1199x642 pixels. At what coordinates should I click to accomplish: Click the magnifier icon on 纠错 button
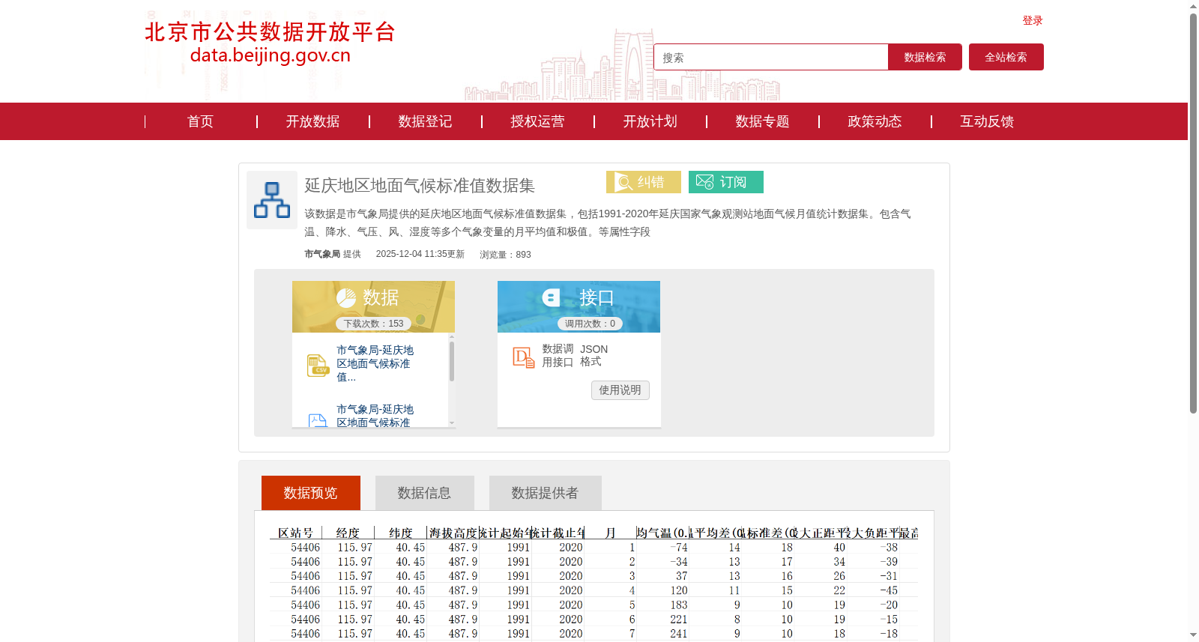tap(623, 182)
